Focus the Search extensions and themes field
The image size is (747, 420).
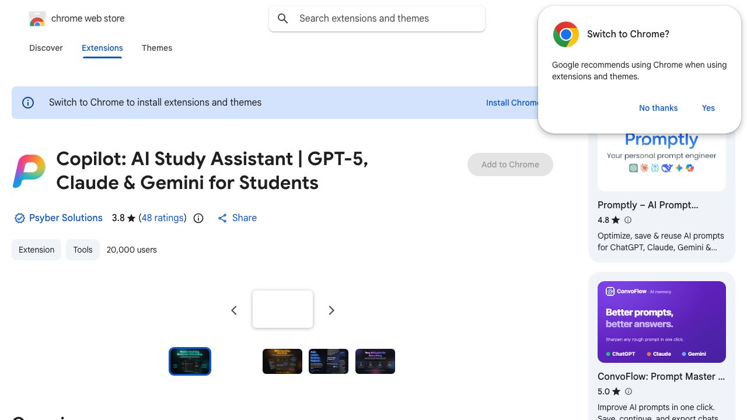click(x=377, y=19)
